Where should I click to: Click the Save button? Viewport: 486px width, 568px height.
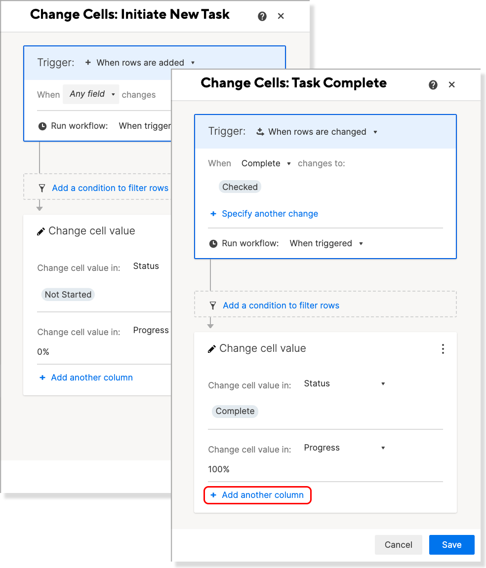pos(451,545)
